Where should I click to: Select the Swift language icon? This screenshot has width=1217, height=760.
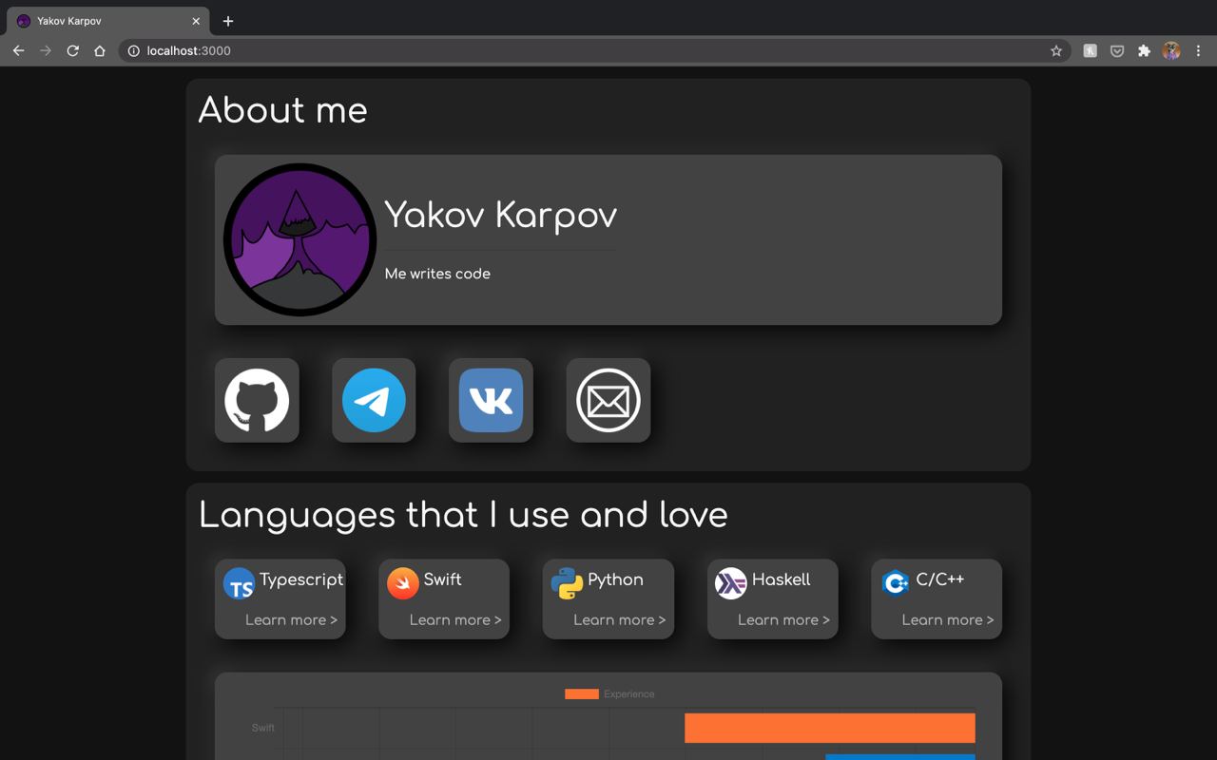pyautogui.click(x=403, y=584)
